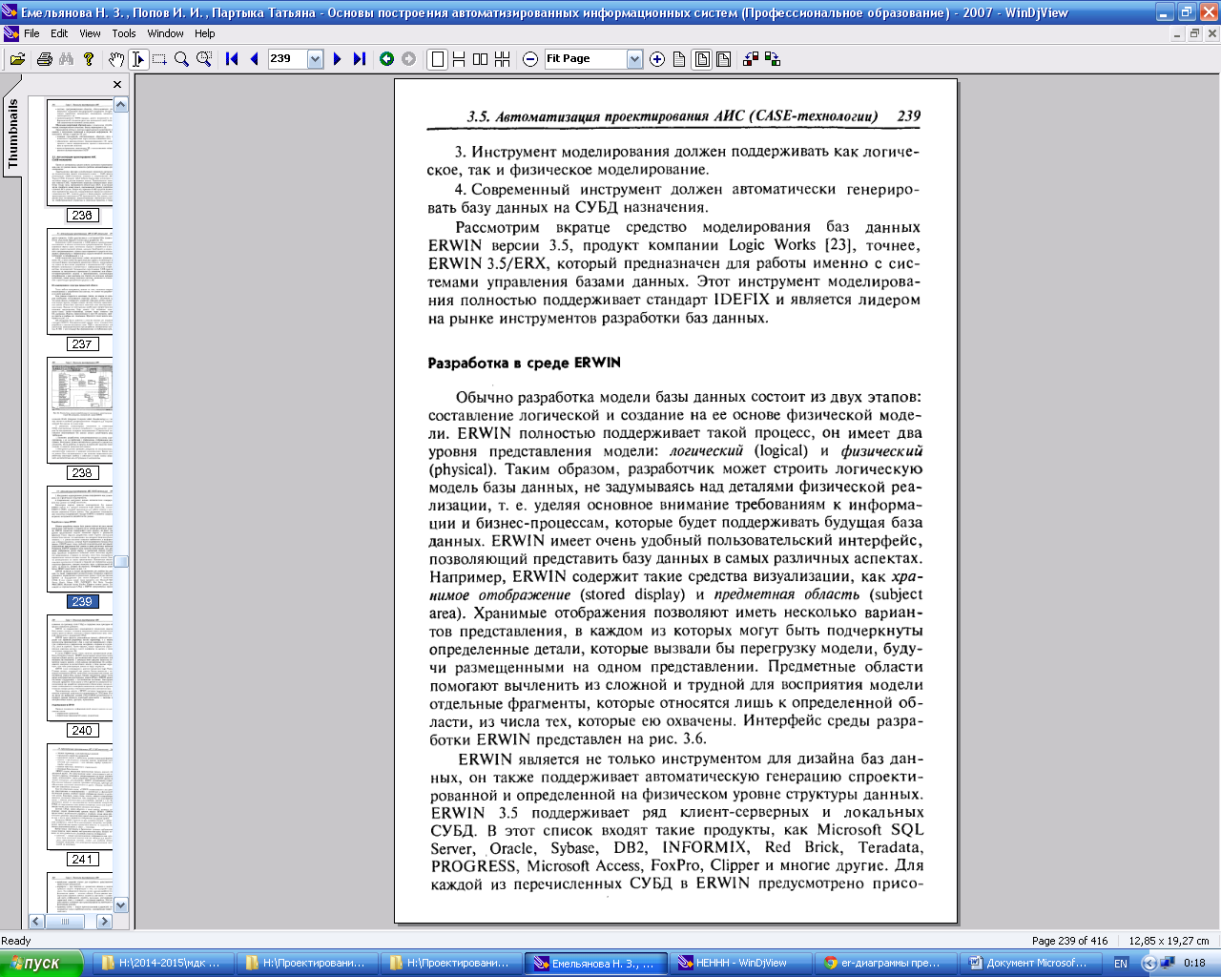Open the Help menu
The height and width of the screenshot is (977, 1221).
205,33
